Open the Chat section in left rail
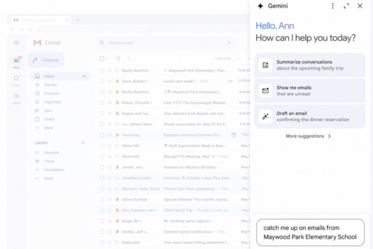The width and height of the screenshot is (373, 249). point(16,81)
